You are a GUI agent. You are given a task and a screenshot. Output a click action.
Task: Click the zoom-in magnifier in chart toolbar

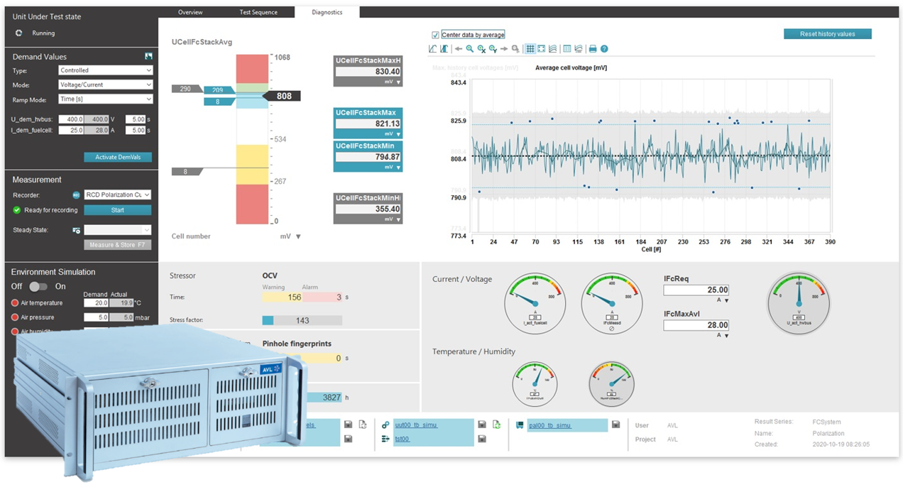(470, 49)
